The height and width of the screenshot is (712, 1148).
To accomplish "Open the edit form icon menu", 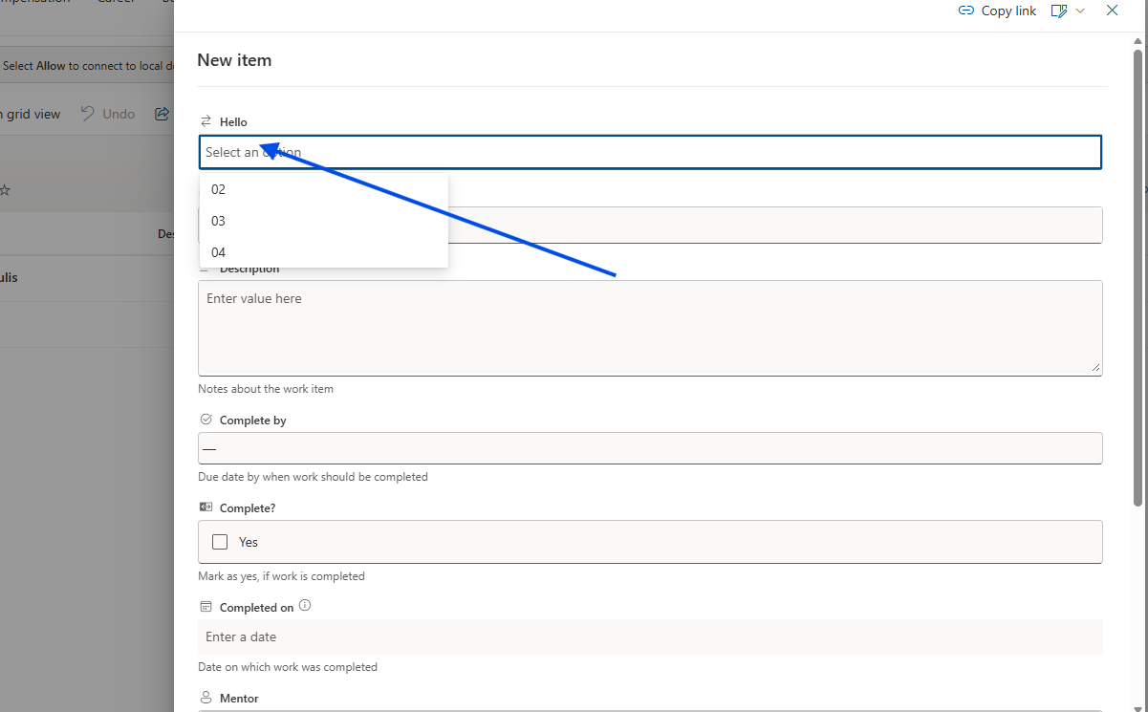I will pos(1058,11).
